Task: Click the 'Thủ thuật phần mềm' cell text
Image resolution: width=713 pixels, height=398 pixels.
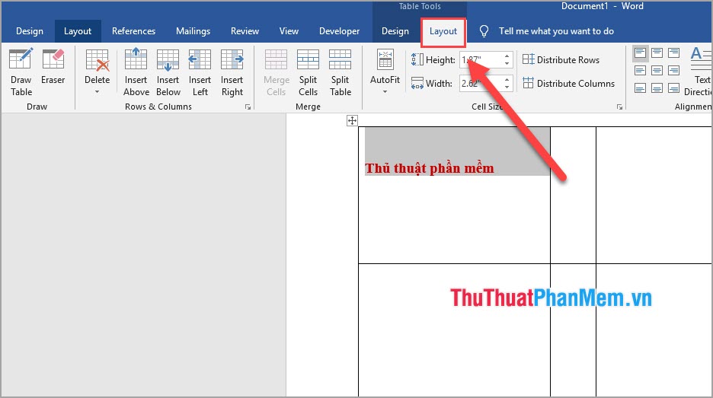Action: coord(430,168)
